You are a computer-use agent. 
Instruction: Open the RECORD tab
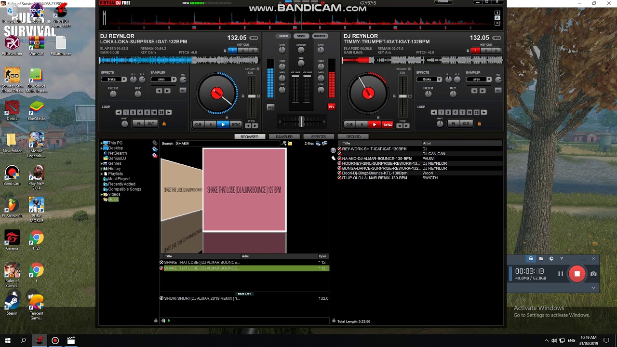(353, 137)
